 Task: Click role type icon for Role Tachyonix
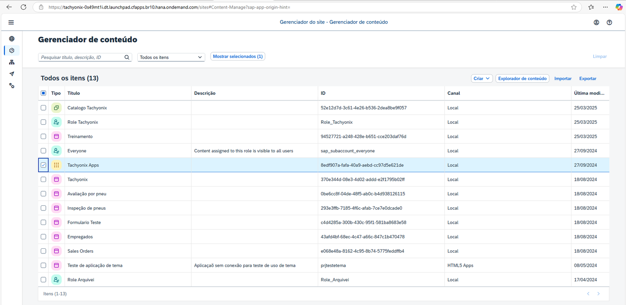(56, 122)
